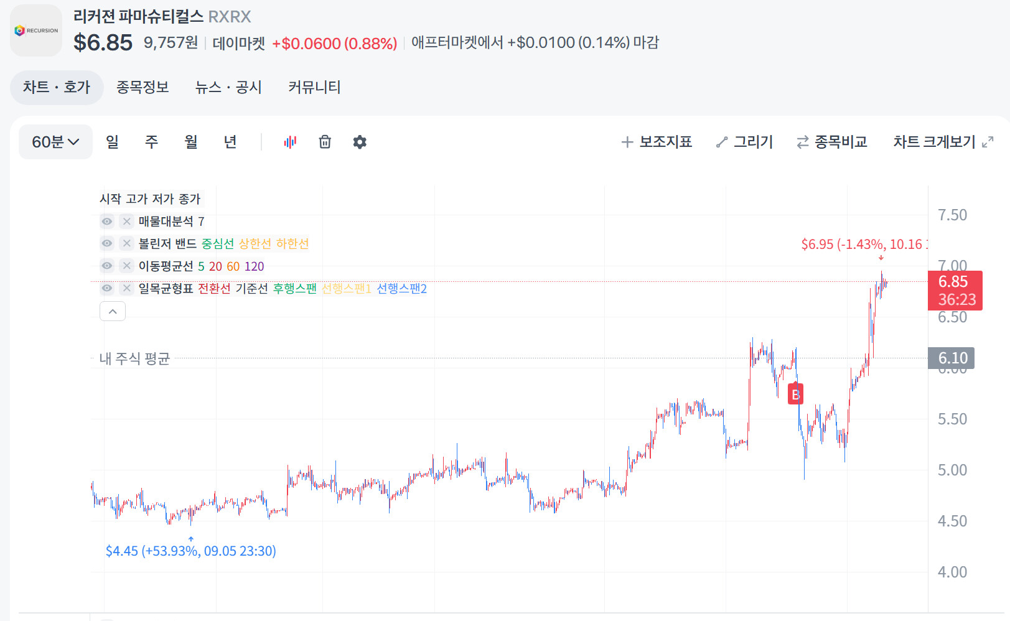Click the RXRX ticker symbol
This screenshot has width=1010, height=621.
click(230, 17)
